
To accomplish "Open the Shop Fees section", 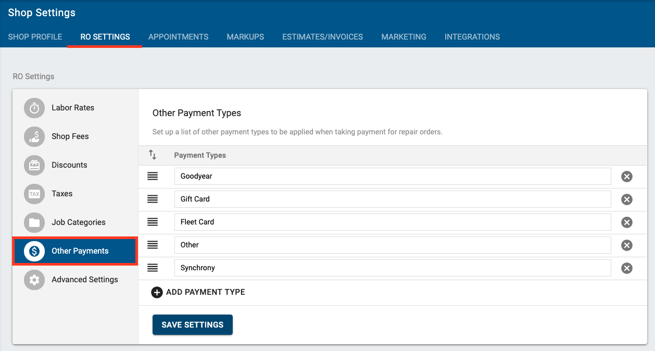I will tap(75, 136).
